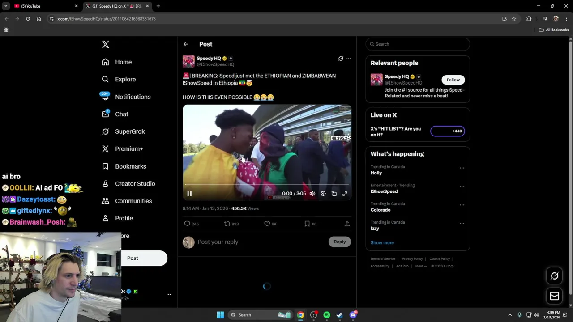Open account options three-dot menu at sidebar bottom
The image size is (573, 322).
(x=169, y=294)
